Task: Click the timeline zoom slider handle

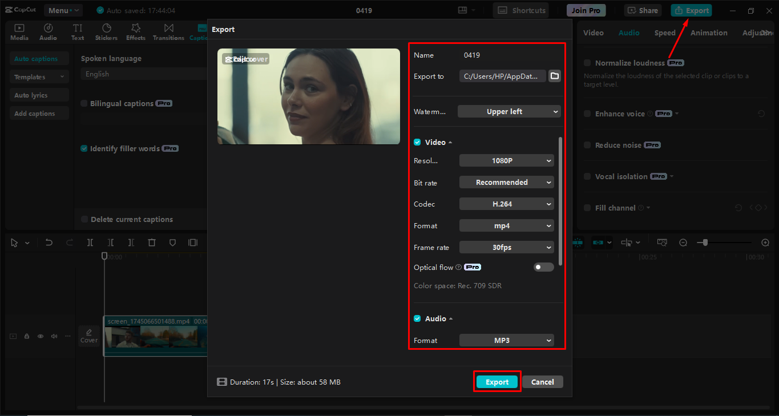Action: pyautogui.click(x=705, y=243)
